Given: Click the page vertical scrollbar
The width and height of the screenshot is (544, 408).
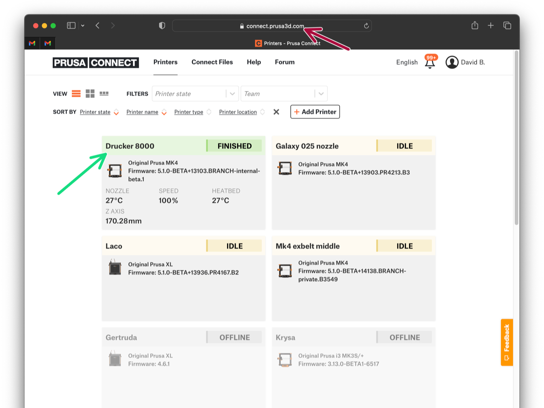Looking at the screenshot, I should (516, 138).
